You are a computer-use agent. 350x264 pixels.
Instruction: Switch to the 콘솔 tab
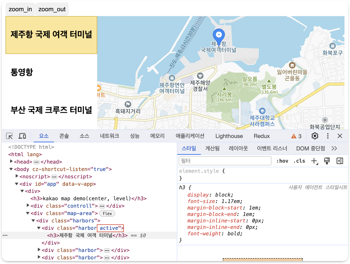tap(64, 136)
